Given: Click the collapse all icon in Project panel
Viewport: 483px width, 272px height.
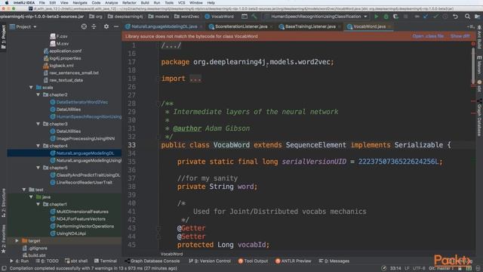Looking at the screenshot, I should tap(94, 27).
